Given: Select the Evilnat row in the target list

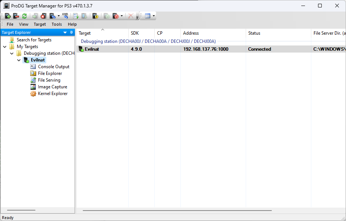Looking at the screenshot, I should click(211, 49).
